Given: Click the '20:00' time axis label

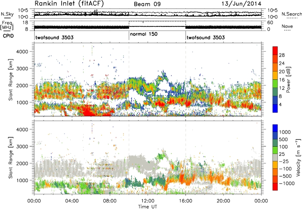Looking at the screenshot, I should tap(223, 201).
